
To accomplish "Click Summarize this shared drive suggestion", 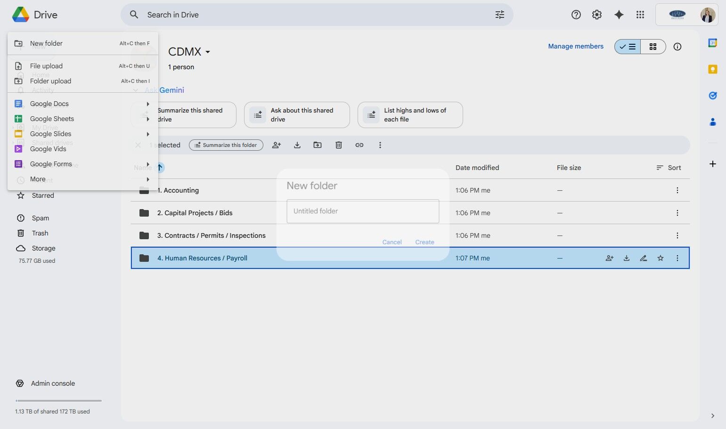I will coord(184,115).
